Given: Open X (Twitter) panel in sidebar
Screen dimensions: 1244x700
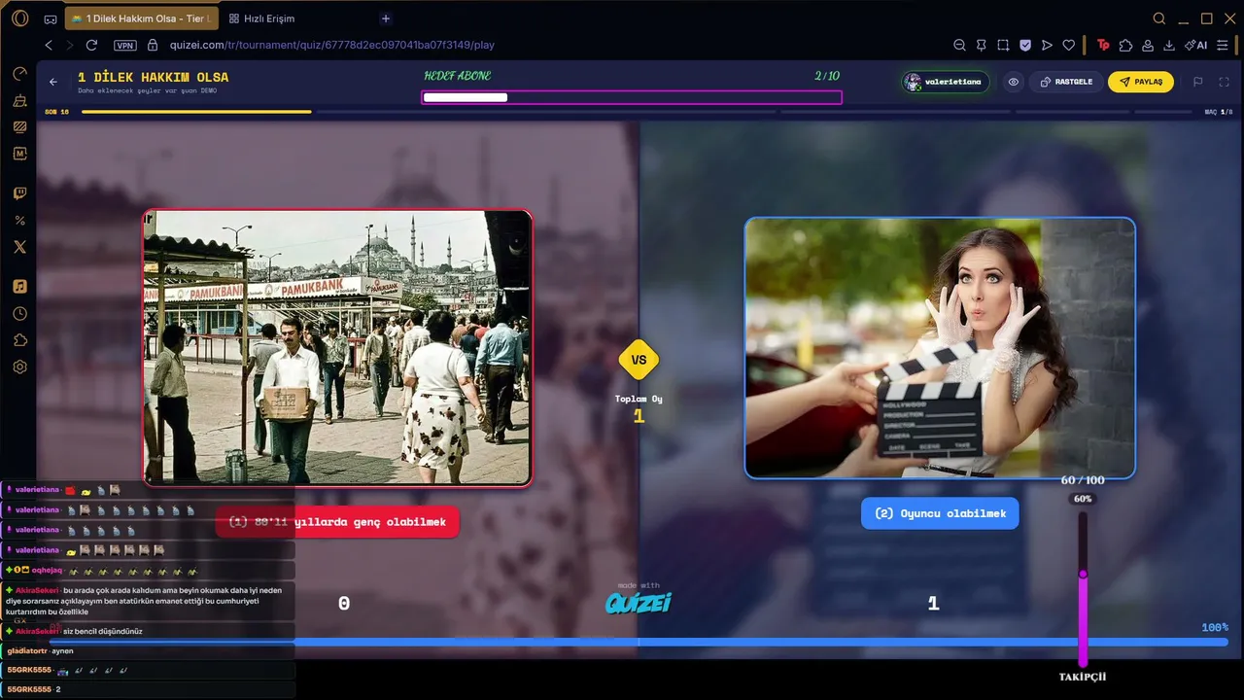Looking at the screenshot, I should (x=19, y=247).
